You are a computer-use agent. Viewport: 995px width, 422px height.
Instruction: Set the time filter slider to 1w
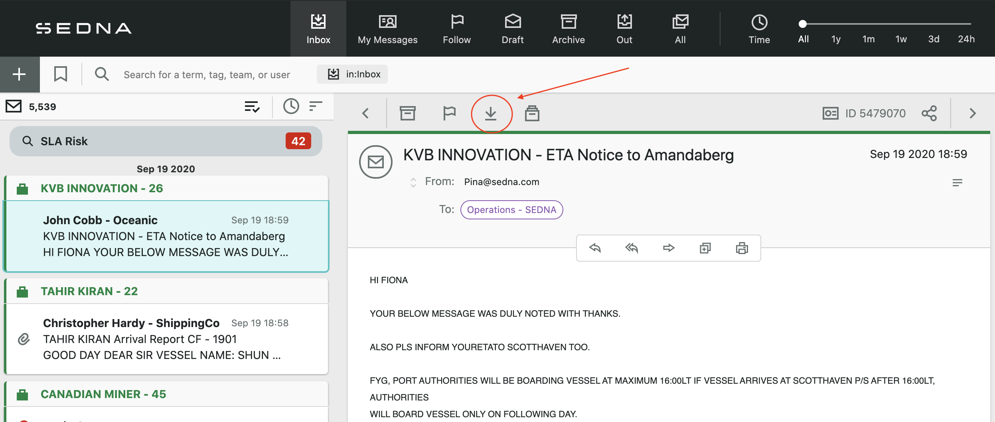901,39
